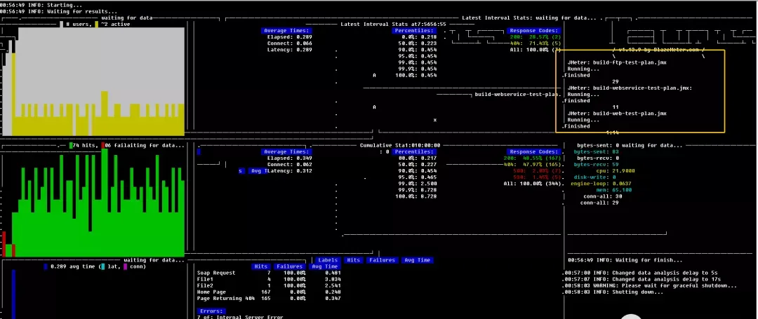Click the 'Internal Server Error' error line
The height and width of the screenshot is (319, 758).
[240, 317]
